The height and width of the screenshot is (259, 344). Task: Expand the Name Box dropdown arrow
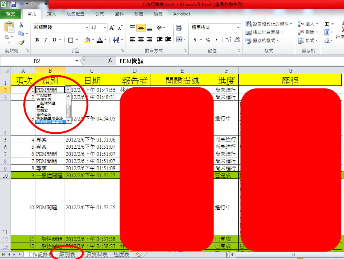(x=77, y=61)
